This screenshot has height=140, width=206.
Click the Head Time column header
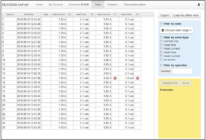(x=81, y=14)
